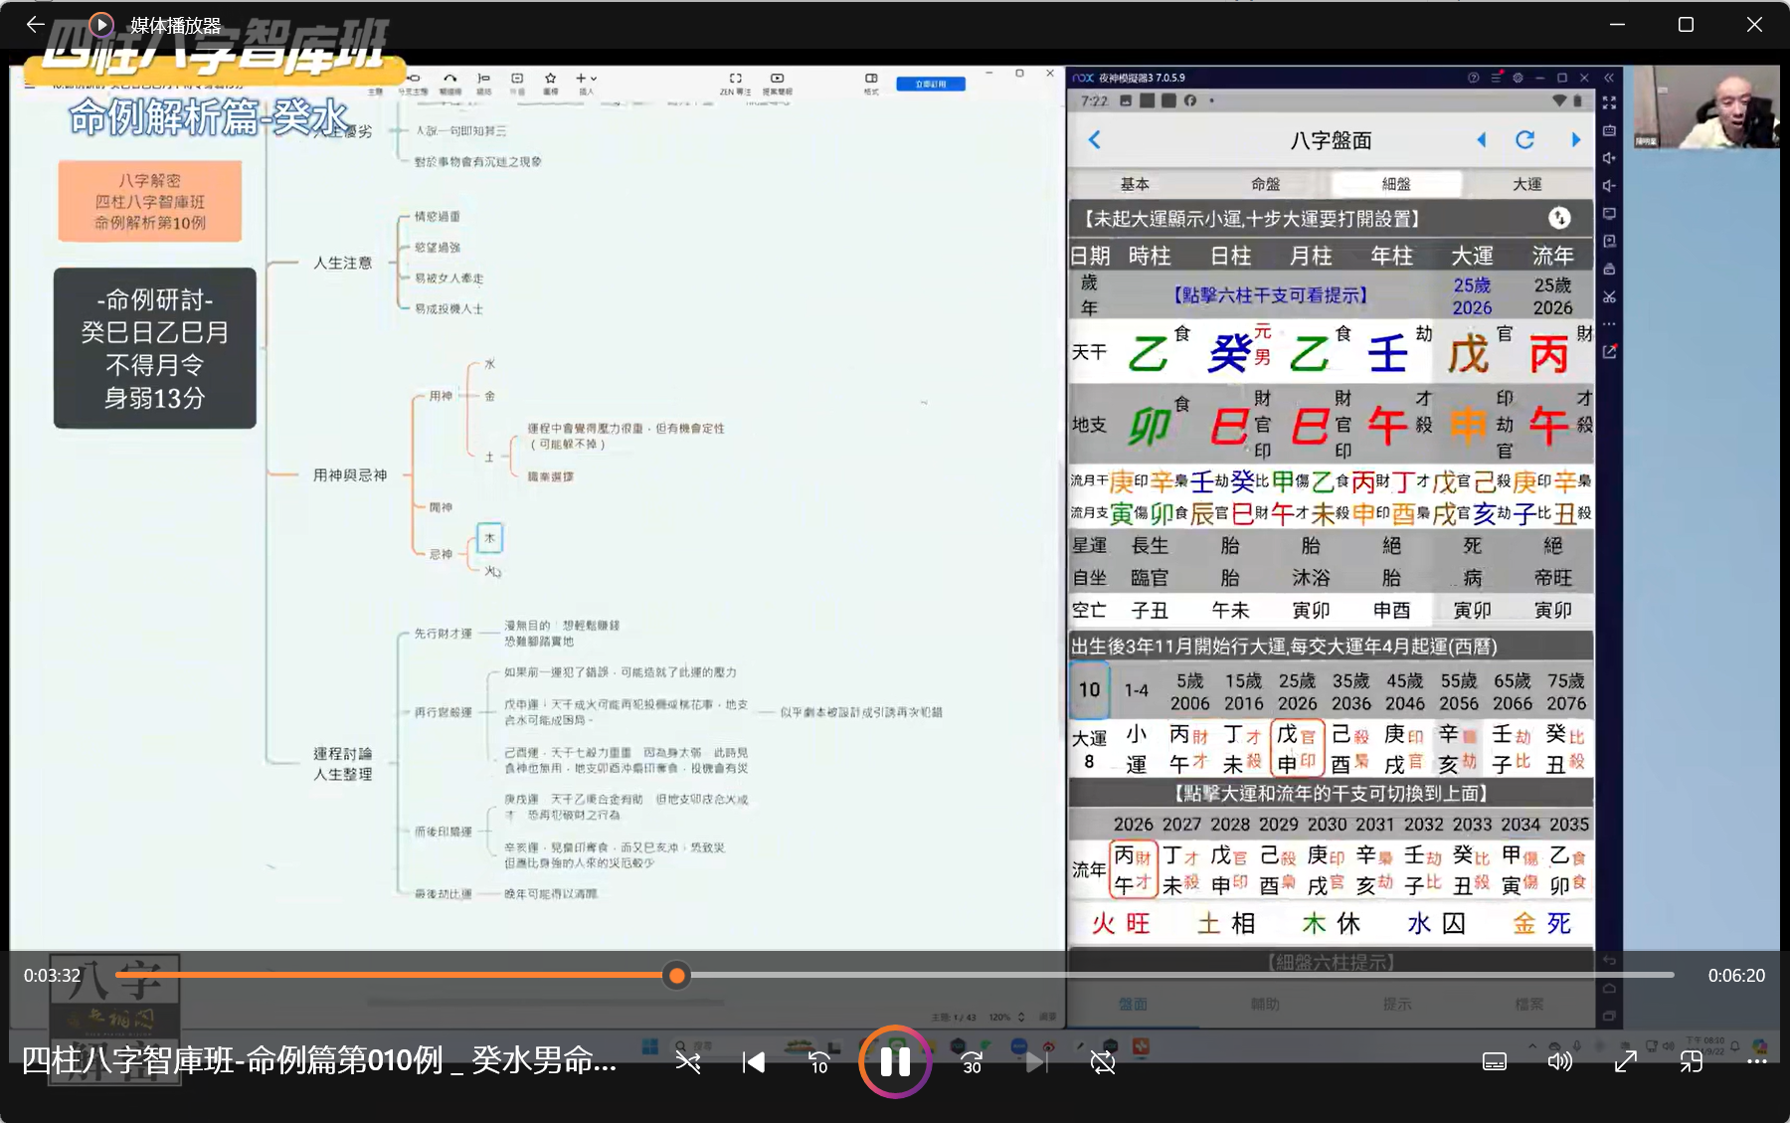
Task: Skip forward 30 seconds
Action: (x=972, y=1062)
